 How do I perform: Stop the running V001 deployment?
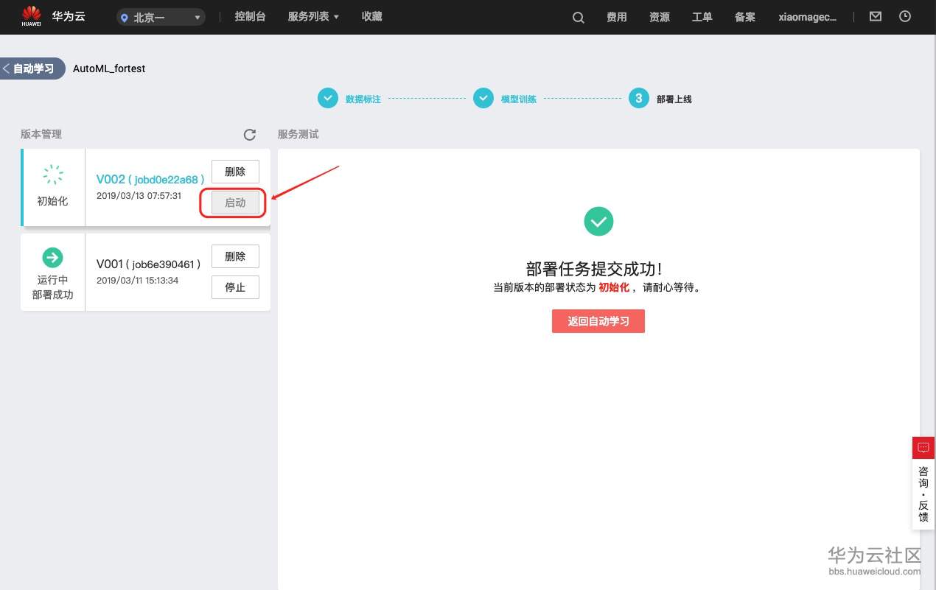(x=235, y=287)
